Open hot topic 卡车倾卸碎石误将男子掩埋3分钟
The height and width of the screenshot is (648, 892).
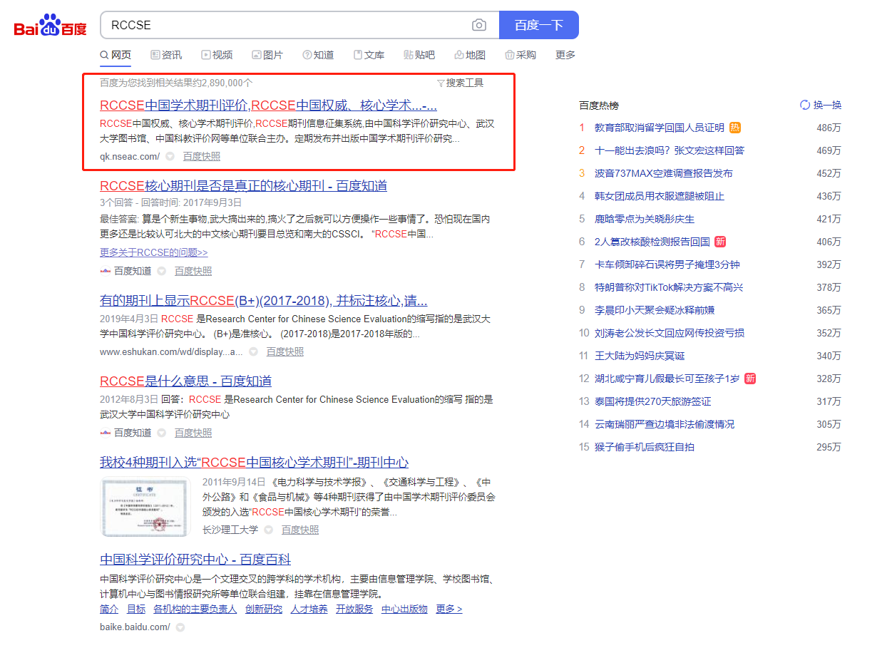[x=667, y=264]
